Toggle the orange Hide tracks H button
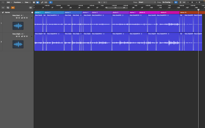Viewport: 205px width, 128px height. click(x=13, y=8)
